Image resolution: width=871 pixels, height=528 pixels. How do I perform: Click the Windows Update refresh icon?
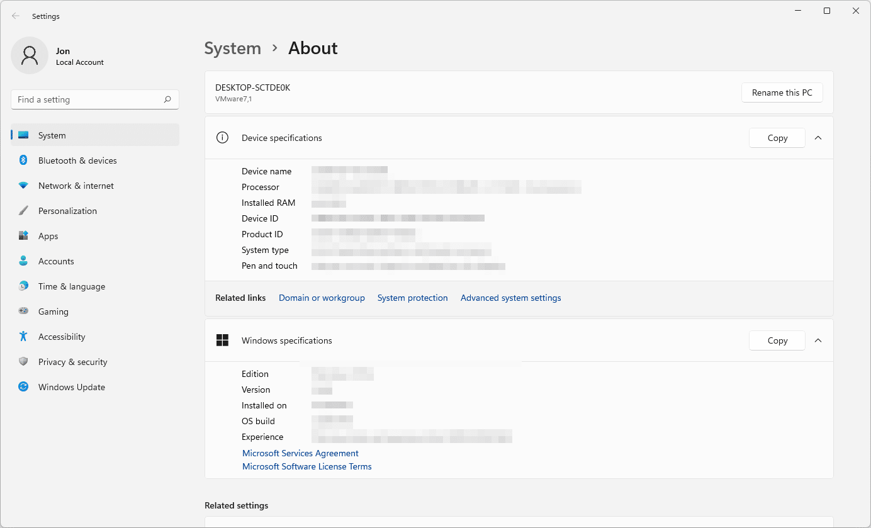(23, 387)
